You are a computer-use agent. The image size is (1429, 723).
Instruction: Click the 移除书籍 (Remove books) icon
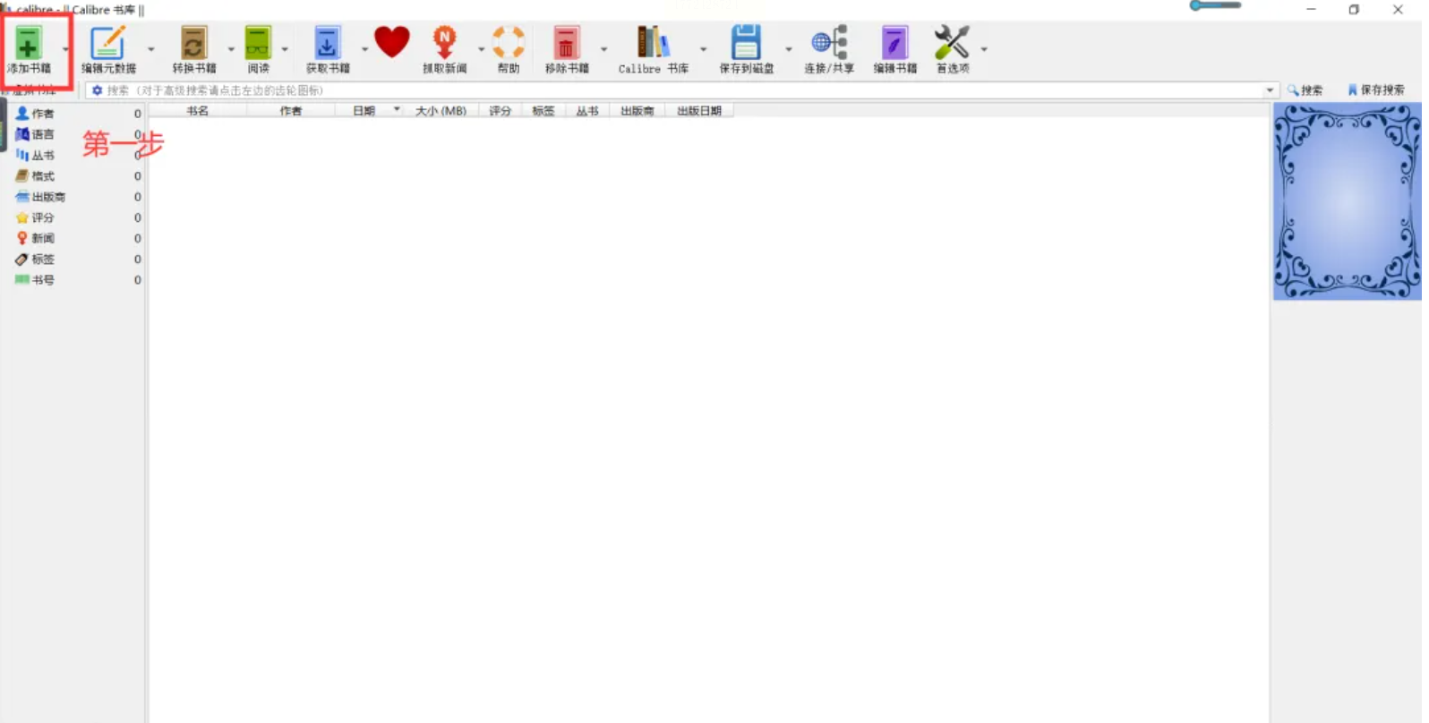tap(566, 43)
